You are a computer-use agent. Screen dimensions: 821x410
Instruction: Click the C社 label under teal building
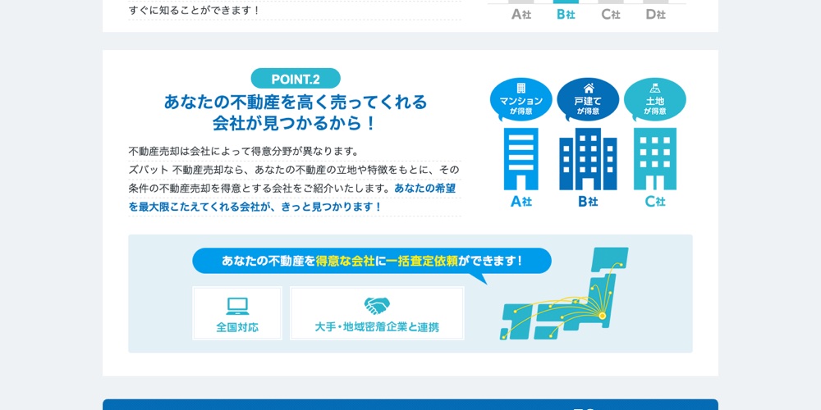coord(655,202)
